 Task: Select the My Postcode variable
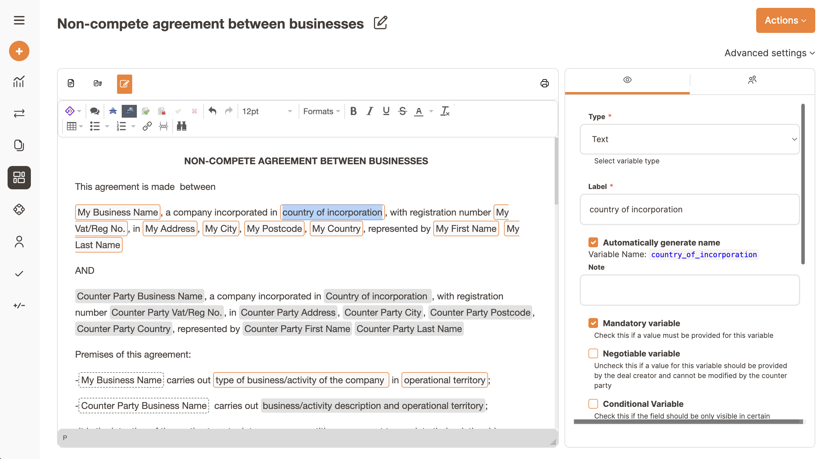pos(274,228)
